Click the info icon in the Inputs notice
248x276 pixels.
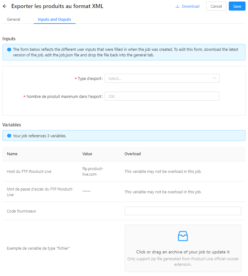(x=9, y=50)
